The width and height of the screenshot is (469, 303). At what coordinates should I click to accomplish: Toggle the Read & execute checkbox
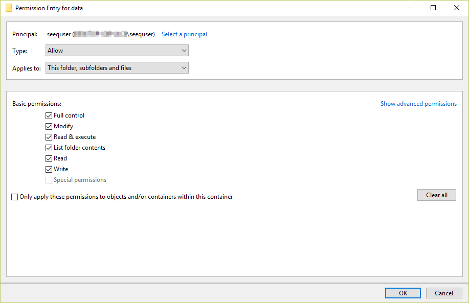coord(49,137)
